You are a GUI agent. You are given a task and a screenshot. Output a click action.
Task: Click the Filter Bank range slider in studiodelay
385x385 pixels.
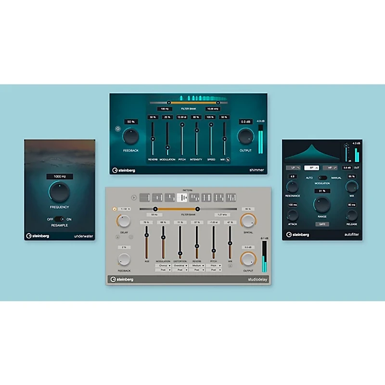coord(177,208)
